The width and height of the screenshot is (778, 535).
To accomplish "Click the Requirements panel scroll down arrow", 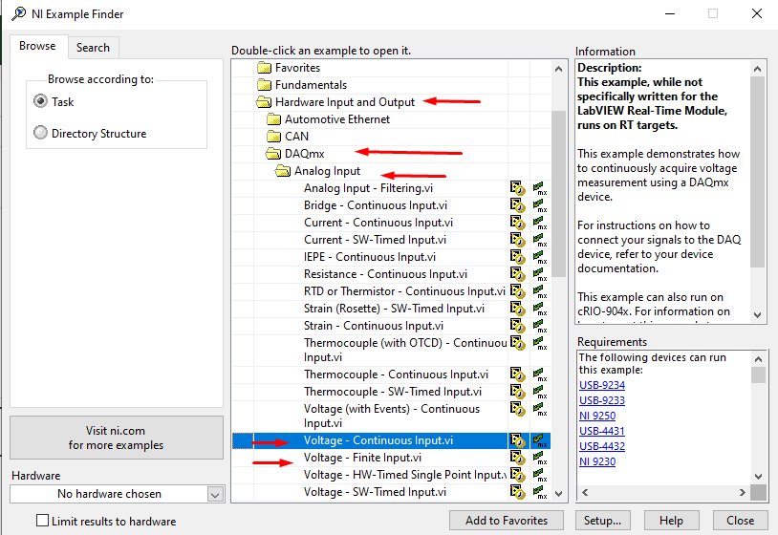I will pyautogui.click(x=758, y=477).
